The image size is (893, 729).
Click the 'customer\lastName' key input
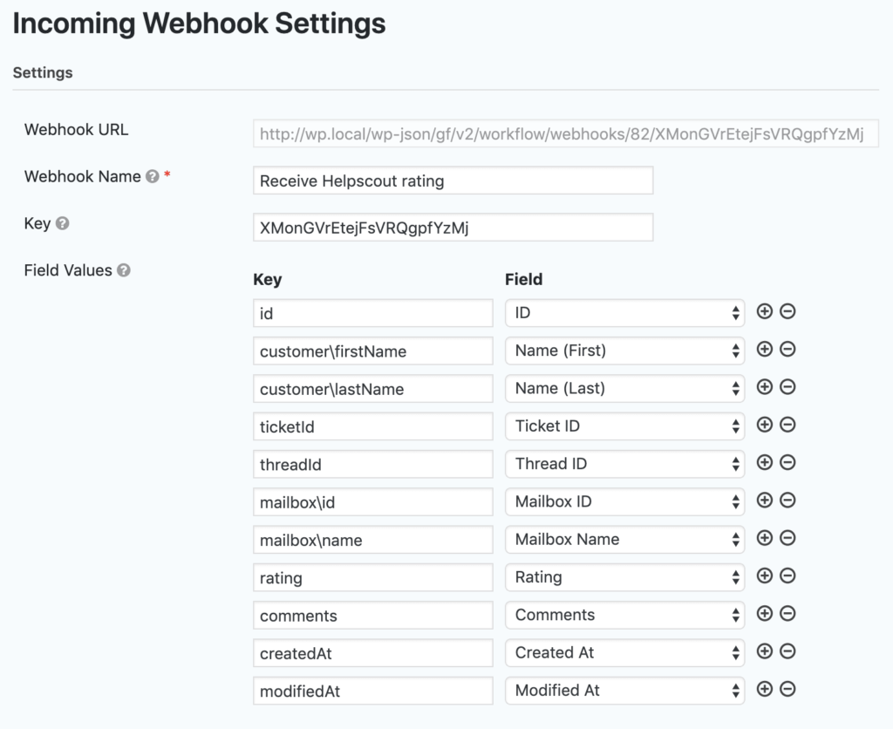point(373,388)
